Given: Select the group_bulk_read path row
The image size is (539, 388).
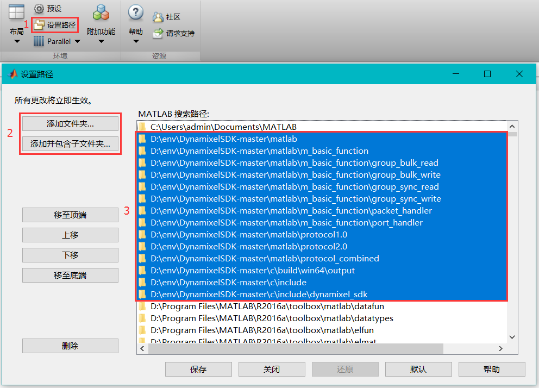Looking at the screenshot, I should point(322,163).
